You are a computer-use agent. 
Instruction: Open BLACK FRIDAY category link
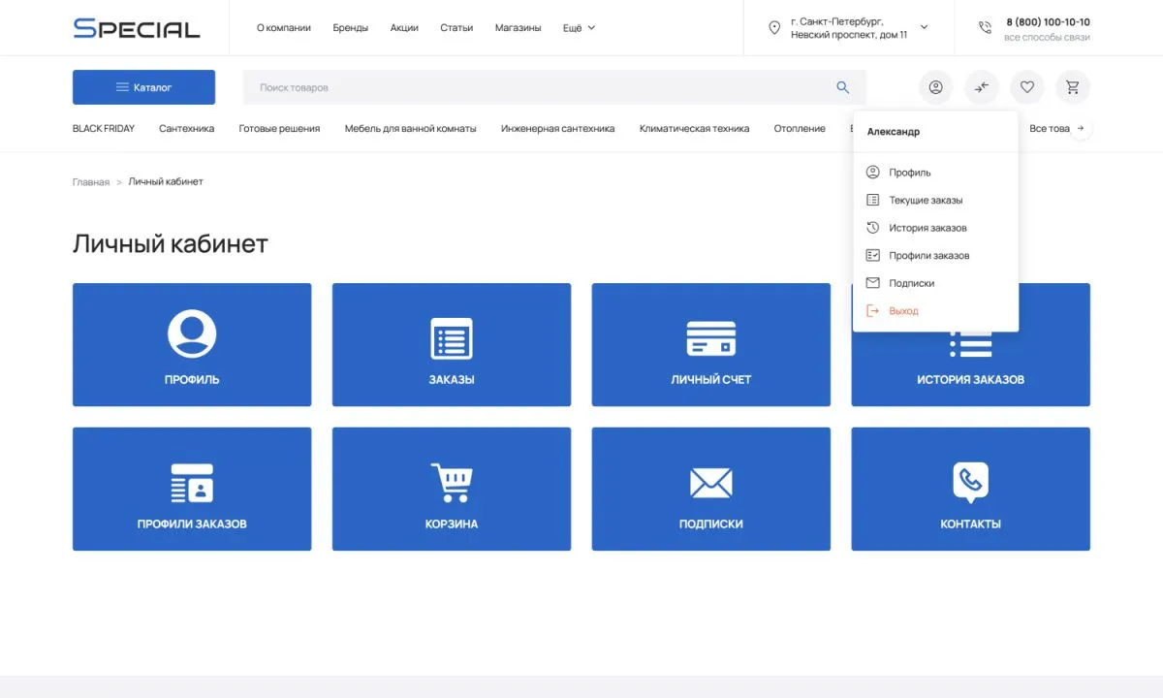tap(103, 129)
